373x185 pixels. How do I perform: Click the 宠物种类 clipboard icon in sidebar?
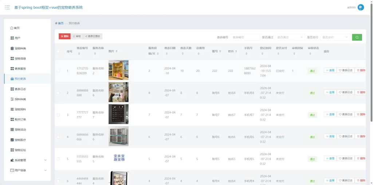(x=12, y=48)
